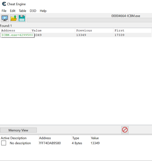152x161 pixels.
Task: Click the load cheat table folder icon
Action: point(14,18)
